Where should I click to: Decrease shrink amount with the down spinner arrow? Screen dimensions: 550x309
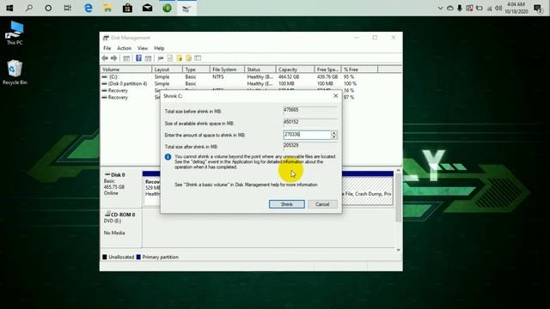(334, 137)
